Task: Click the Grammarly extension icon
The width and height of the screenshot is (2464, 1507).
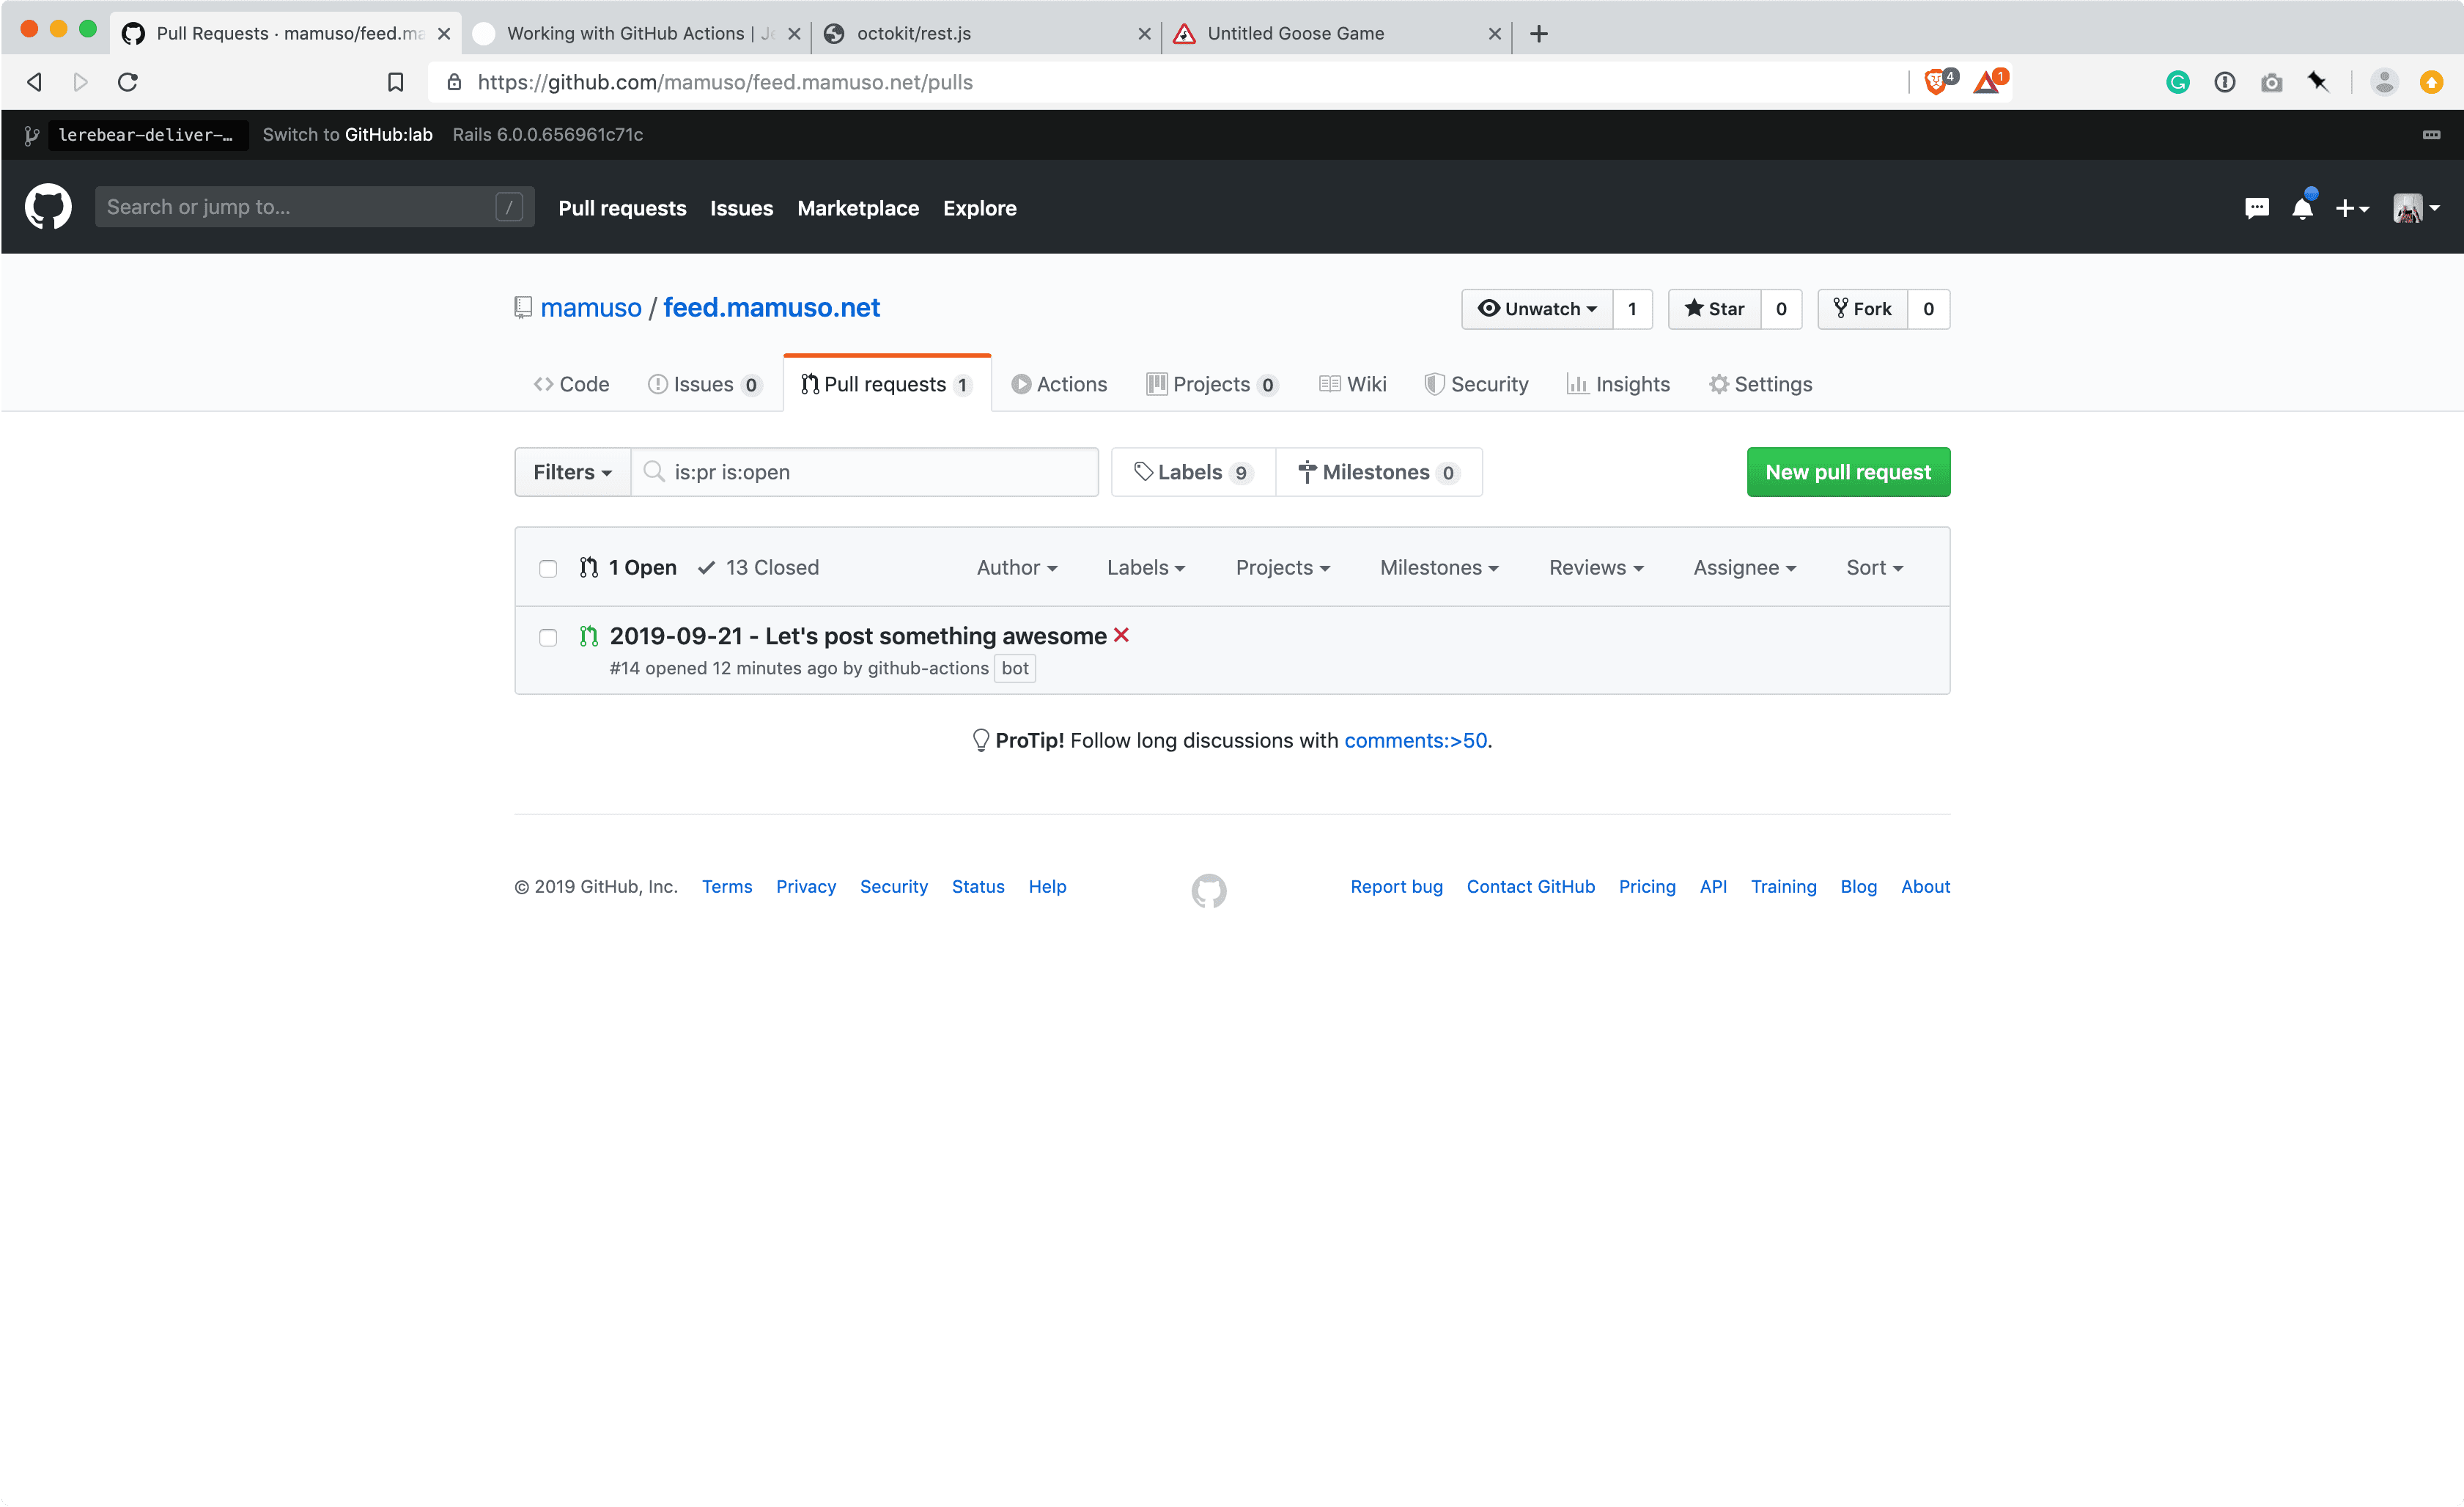Action: 2177,82
